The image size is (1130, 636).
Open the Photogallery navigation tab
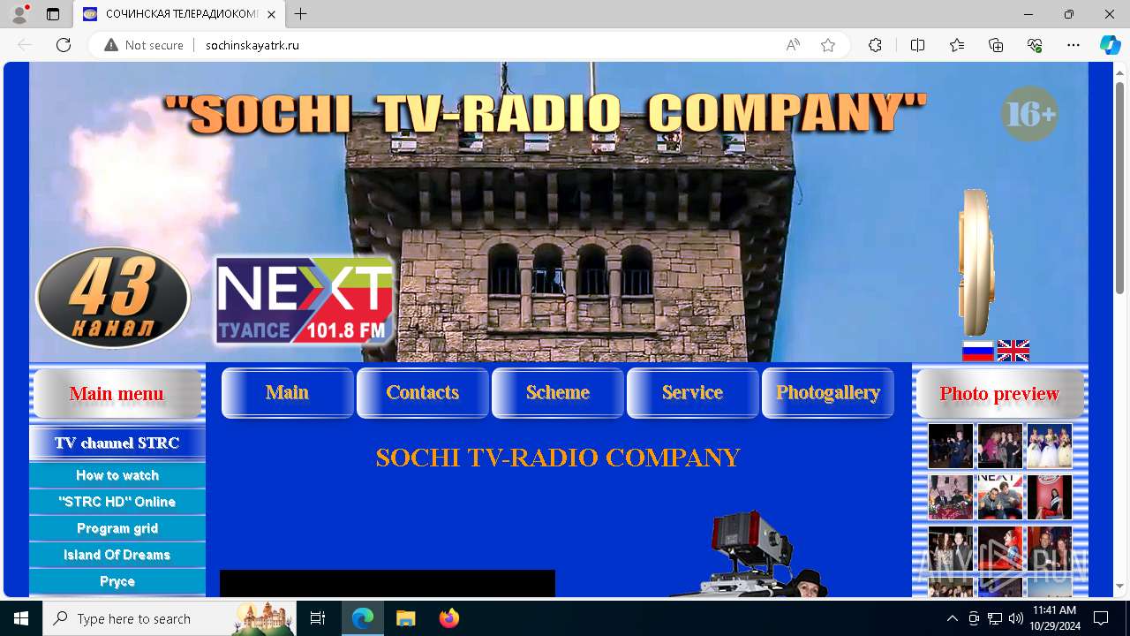827,393
